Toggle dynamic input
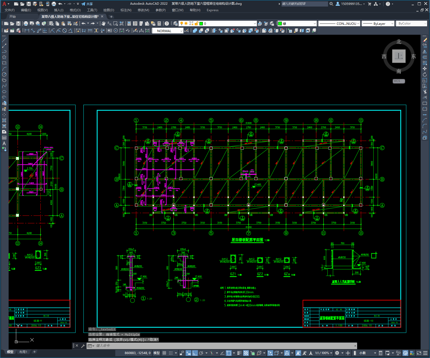 pyautogui.click(x=188, y=353)
